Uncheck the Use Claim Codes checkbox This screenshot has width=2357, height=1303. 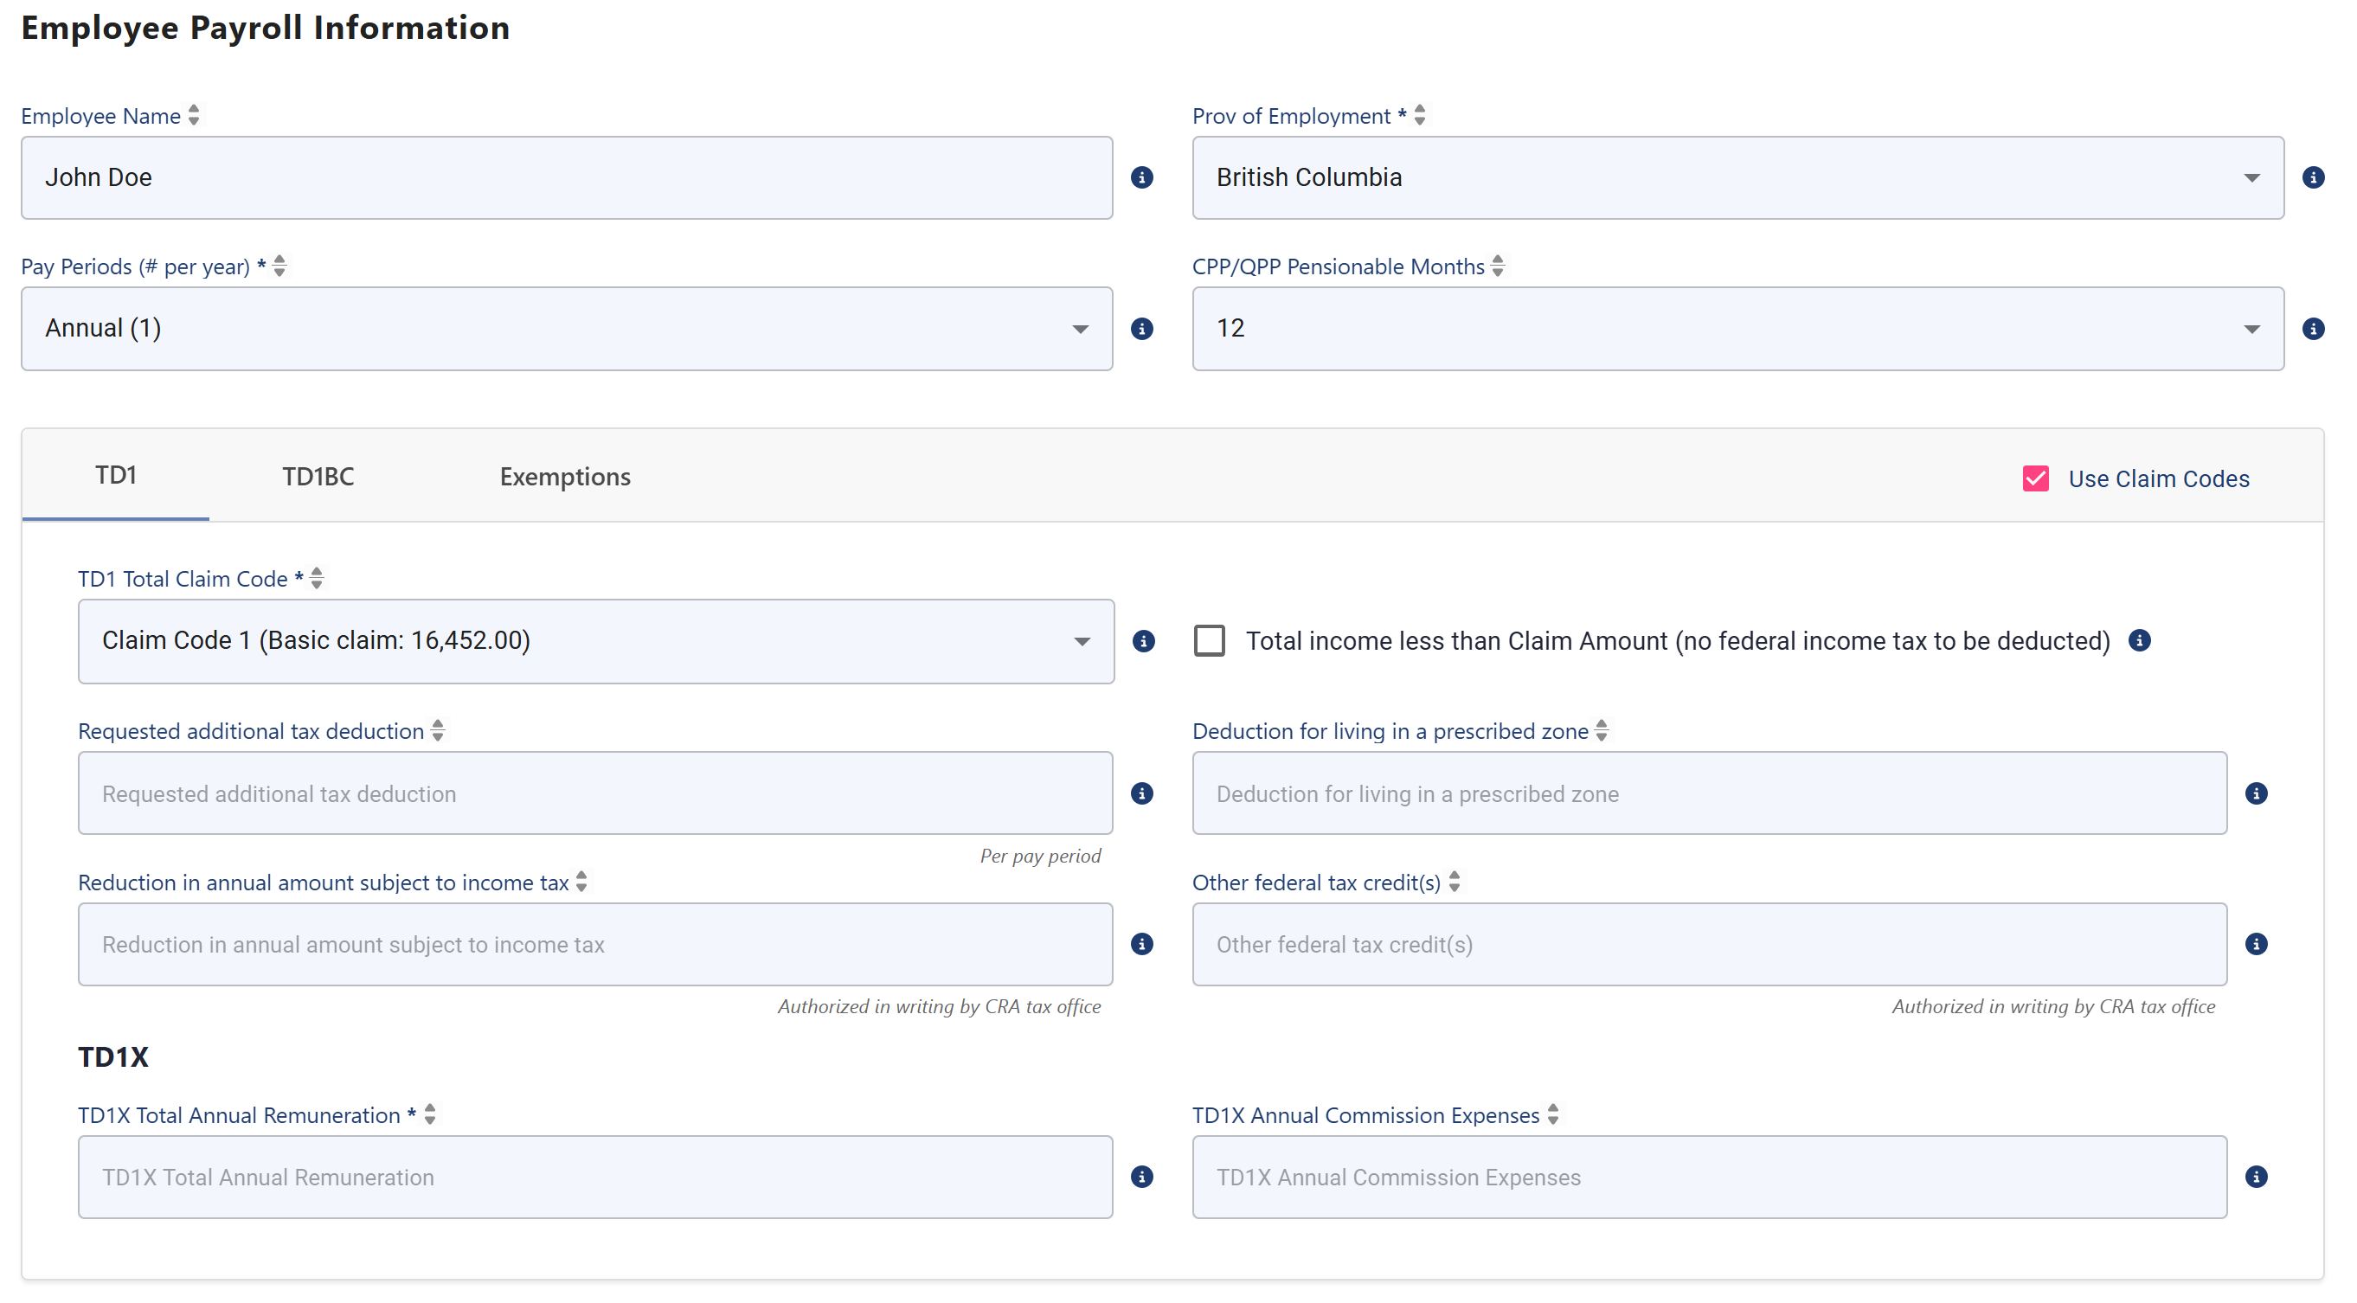tap(2035, 478)
